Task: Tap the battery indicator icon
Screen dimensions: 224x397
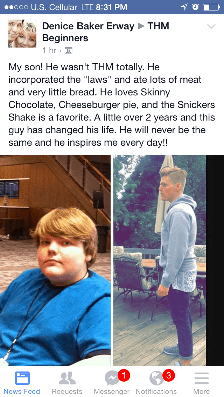Action: 211,7
